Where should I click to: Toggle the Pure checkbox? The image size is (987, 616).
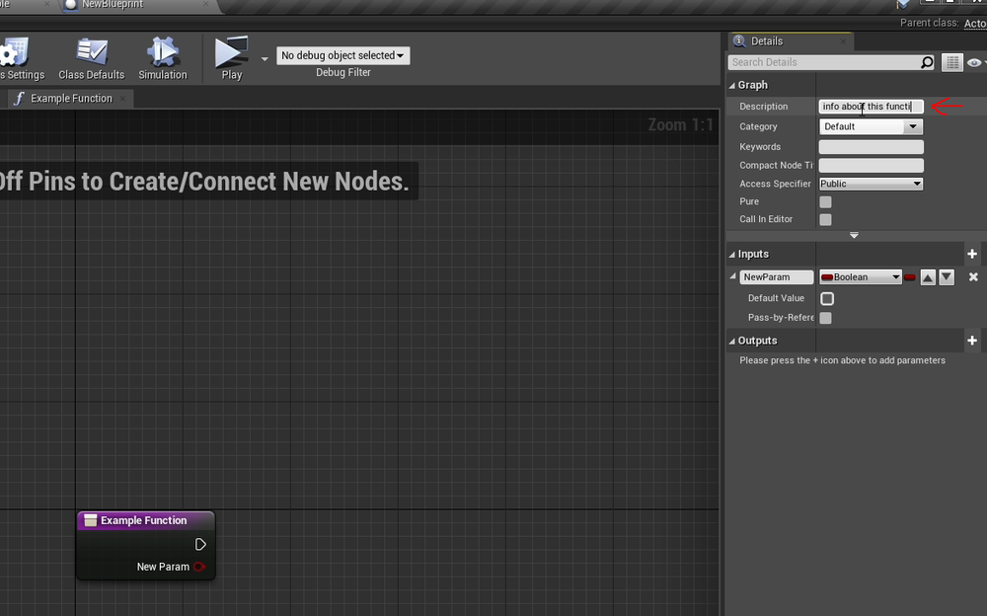(x=824, y=200)
